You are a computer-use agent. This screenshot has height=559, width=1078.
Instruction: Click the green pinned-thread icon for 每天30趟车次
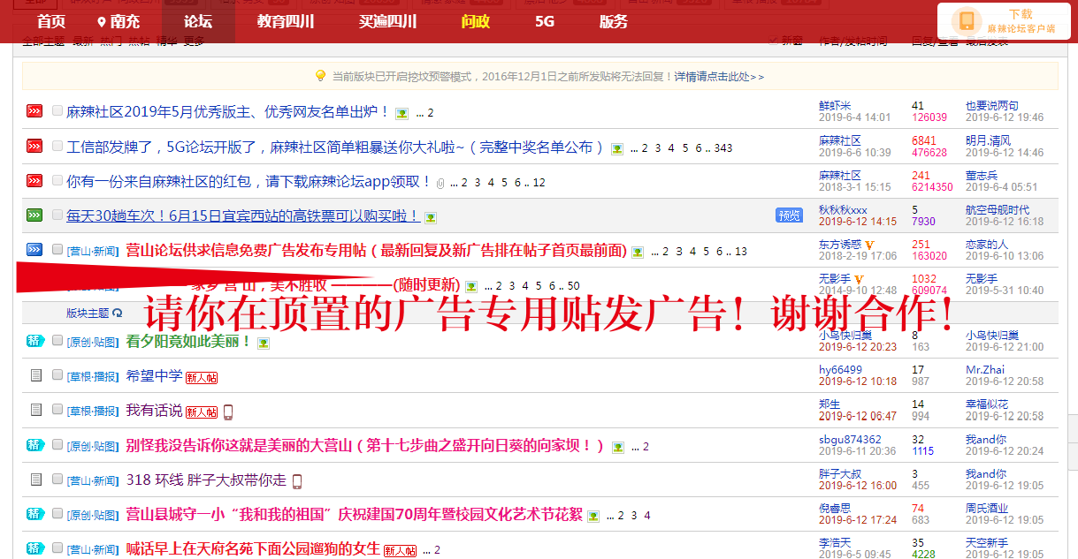34,215
